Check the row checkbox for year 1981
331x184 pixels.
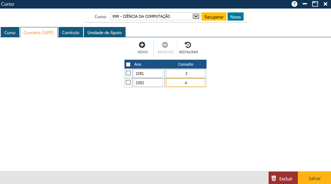click(x=128, y=73)
